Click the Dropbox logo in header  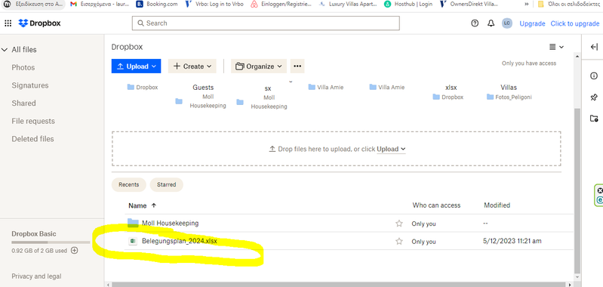tap(39, 23)
